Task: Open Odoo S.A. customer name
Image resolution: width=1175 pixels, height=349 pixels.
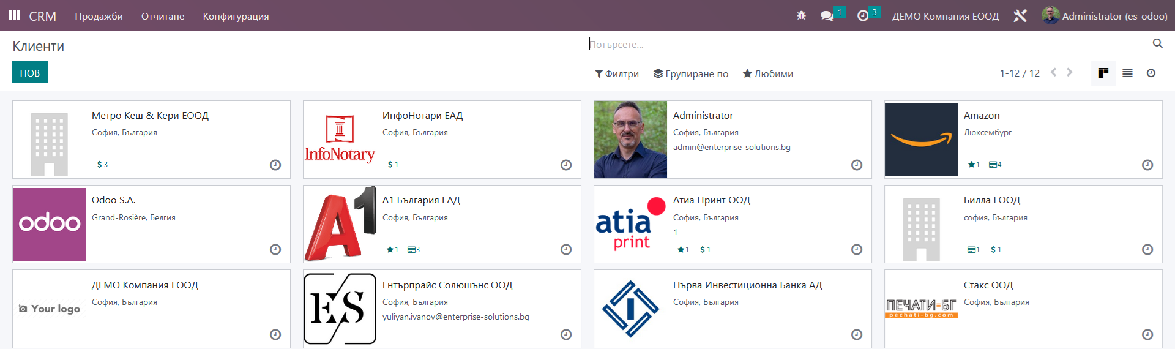Action: click(114, 200)
